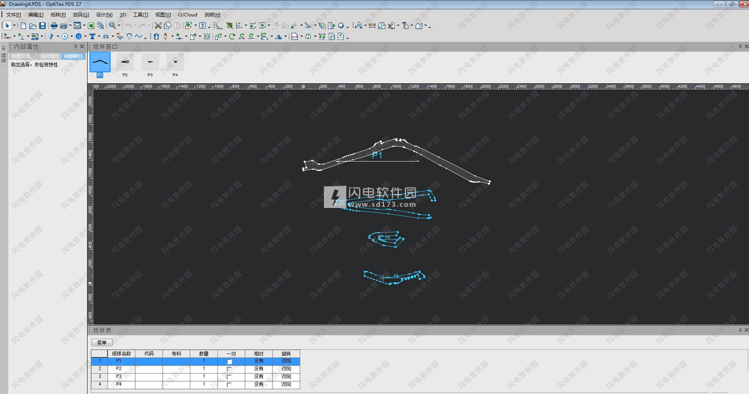749x394 pixels.
Task: Click the measuring tape icon in toolbar
Action: (372, 26)
